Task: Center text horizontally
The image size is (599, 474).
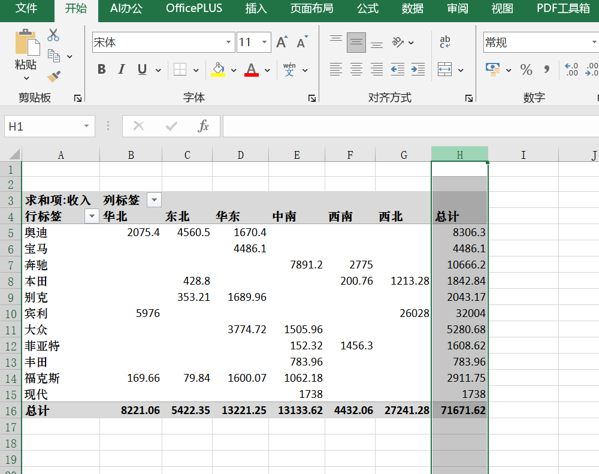Action: [x=356, y=69]
